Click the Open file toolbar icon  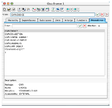click(x=9, y=9)
